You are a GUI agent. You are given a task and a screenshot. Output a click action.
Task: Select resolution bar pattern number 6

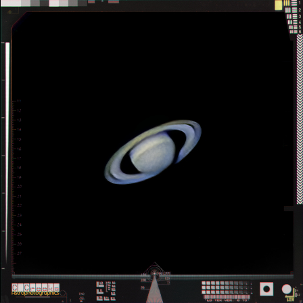tap(294, 32)
